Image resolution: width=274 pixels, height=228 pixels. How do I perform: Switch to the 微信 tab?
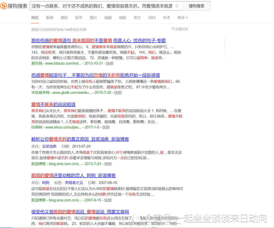pyautogui.click(x=64, y=17)
